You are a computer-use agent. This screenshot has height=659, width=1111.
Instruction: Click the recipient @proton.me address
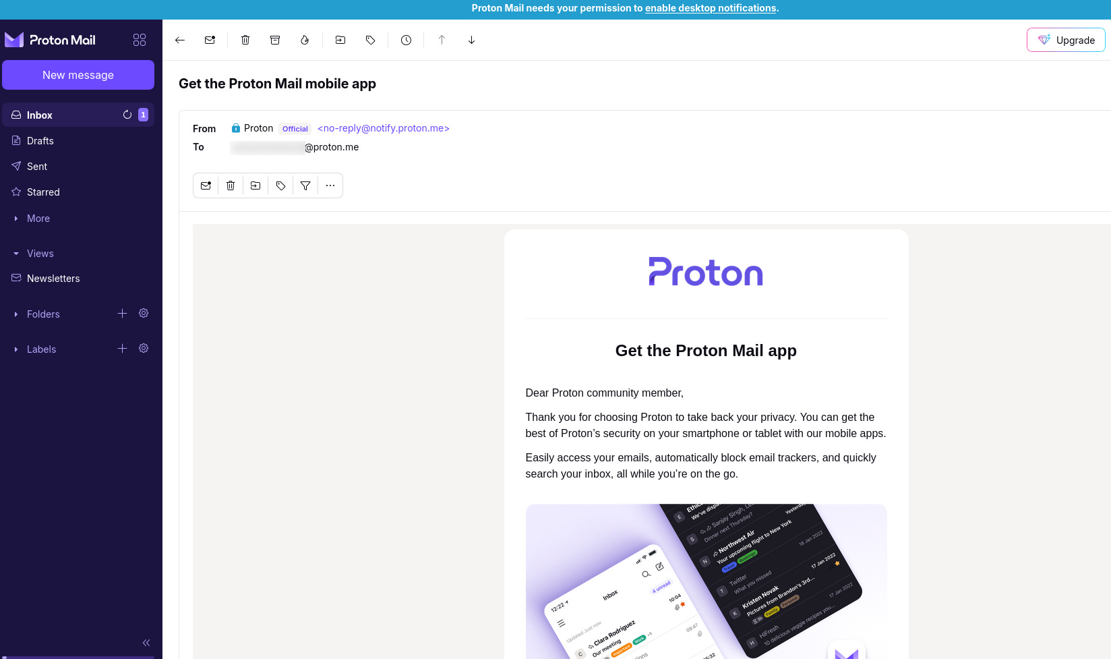[295, 147]
